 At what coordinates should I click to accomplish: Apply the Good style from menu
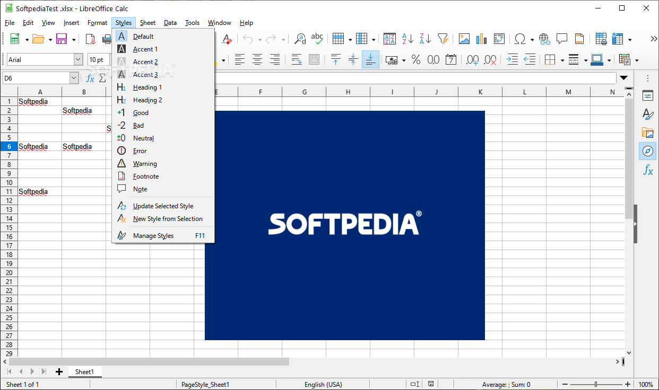click(x=163, y=113)
